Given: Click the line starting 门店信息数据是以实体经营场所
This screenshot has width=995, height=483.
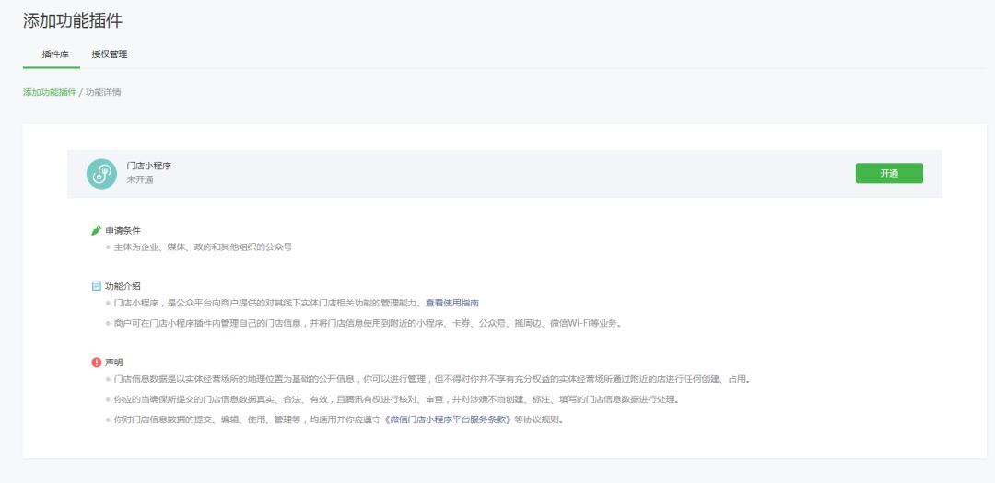Looking at the screenshot, I should pos(432,379).
